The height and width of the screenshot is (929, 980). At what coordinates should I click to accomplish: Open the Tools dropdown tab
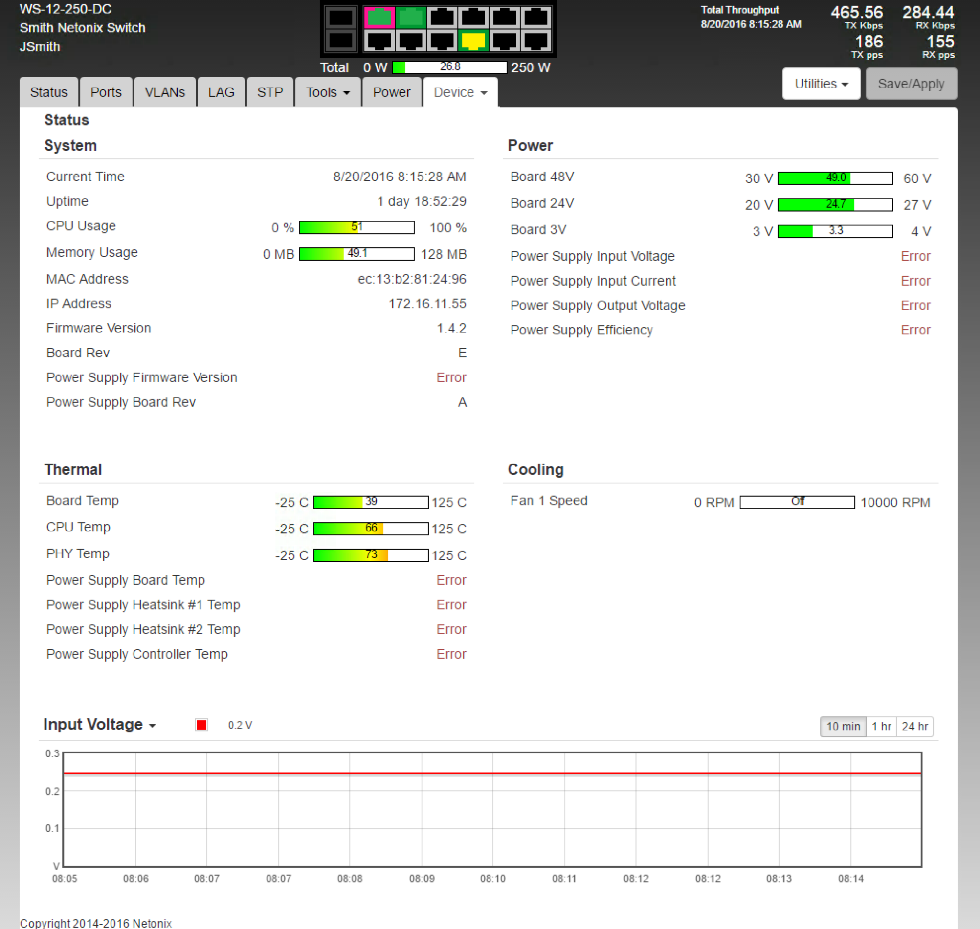[327, 92]
